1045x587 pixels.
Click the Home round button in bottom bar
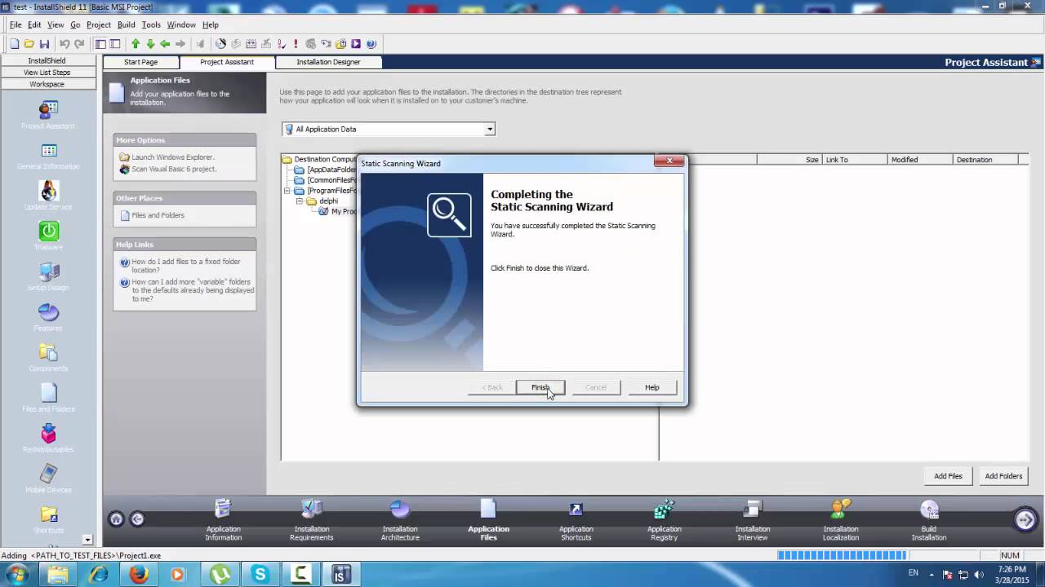pos(116,519)
